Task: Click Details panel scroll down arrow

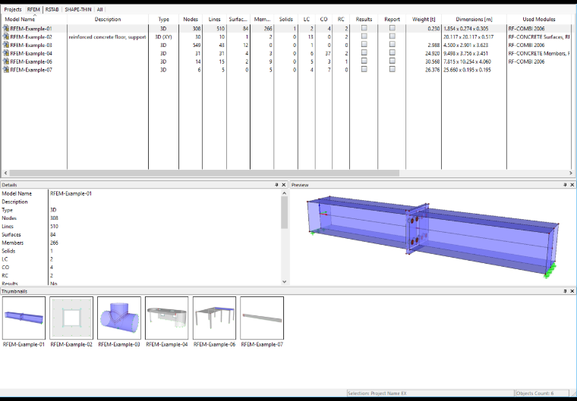Action: [x=284, y=282]
